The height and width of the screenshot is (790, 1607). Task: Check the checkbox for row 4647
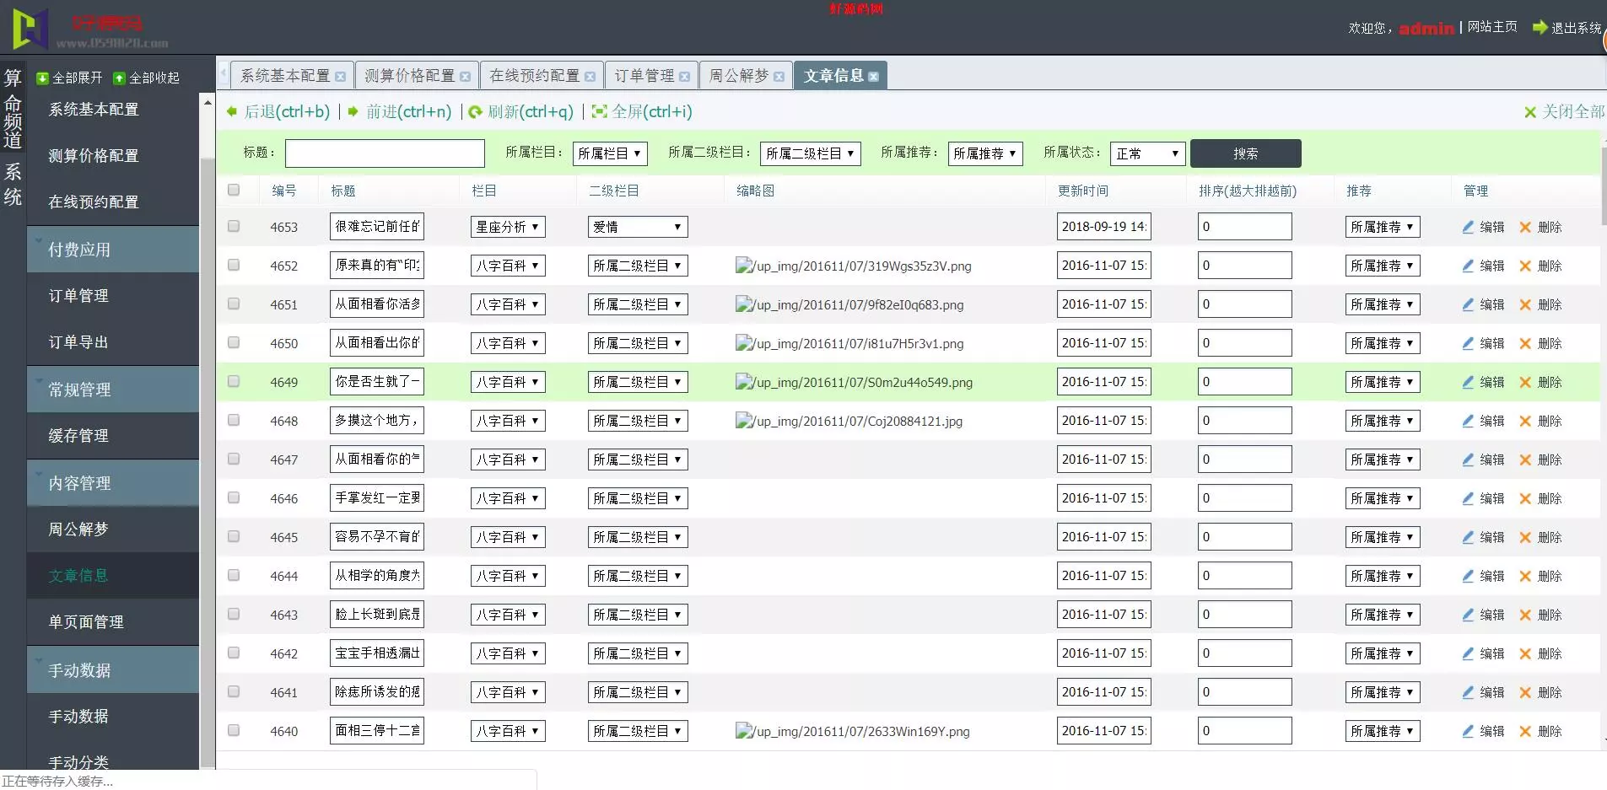point(234,459)
